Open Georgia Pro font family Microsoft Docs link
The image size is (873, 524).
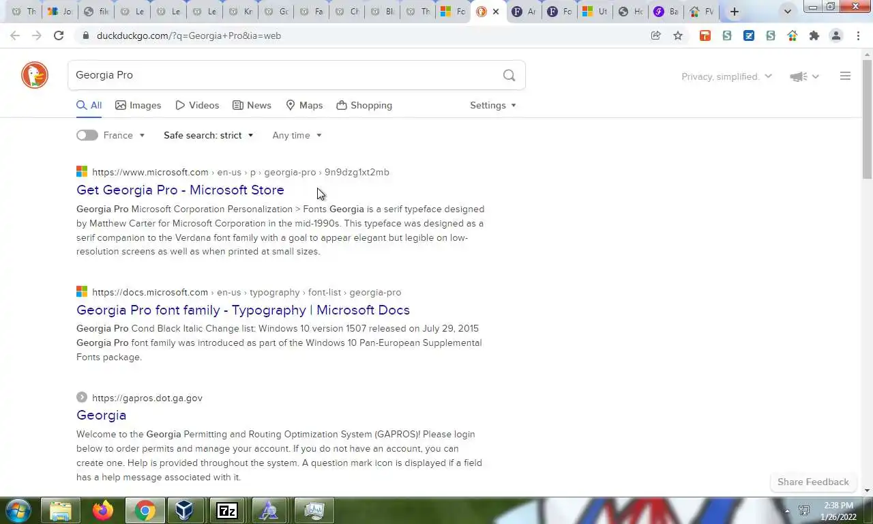(x=243, y=310)
